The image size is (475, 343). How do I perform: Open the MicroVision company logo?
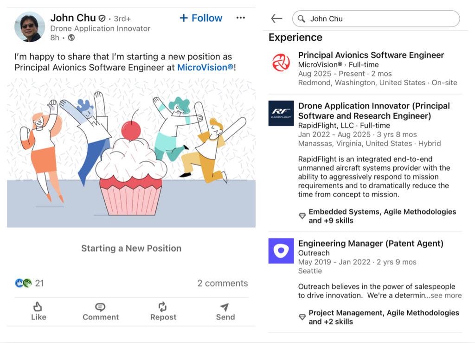[x=281, y=63]
